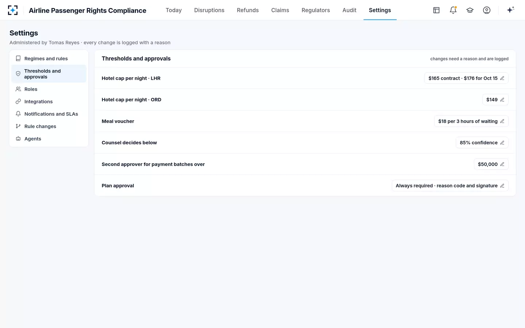The height and width of the screenshot is (328, 525).
Task: Edit the second approver pencil icon
Action: 502,164
